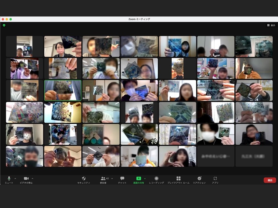Click the macOS green fullscreen window button
Viewport: 278px width, 208px height.
pos(11,19)
